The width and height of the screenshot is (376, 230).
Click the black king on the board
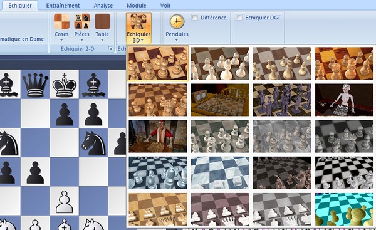(x=65, y=85)
